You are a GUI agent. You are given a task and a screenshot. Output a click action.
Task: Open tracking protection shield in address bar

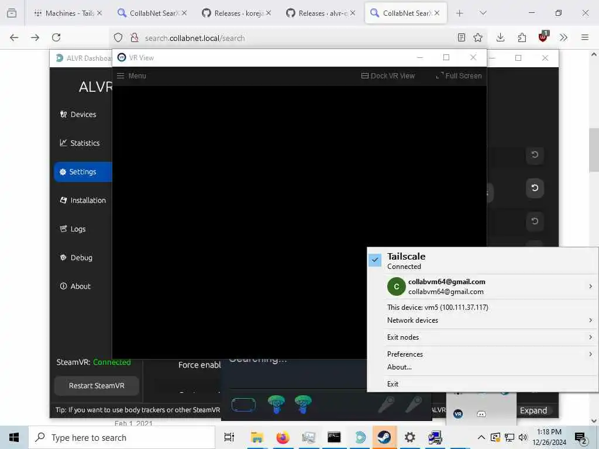tap(118, 37)
